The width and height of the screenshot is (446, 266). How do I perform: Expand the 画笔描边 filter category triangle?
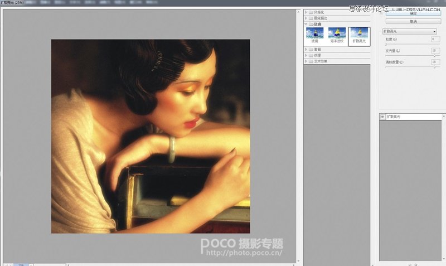click(306, 18)
